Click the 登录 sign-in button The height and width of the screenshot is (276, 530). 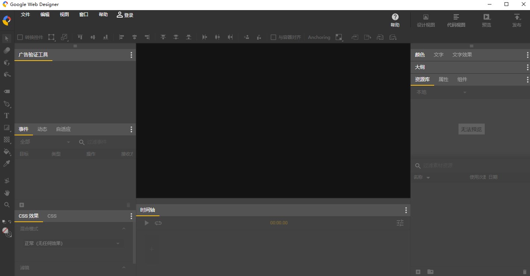pos(125,15)
